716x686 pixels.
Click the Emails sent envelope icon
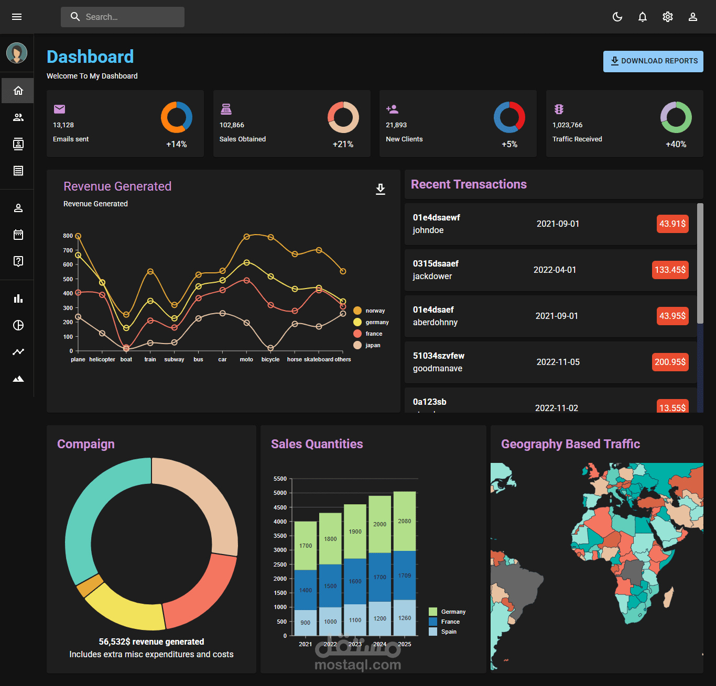point(59,109)
